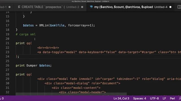
Task: Click the horizontal scrollbar at editor bottom
Action: [x=71, y=94]
